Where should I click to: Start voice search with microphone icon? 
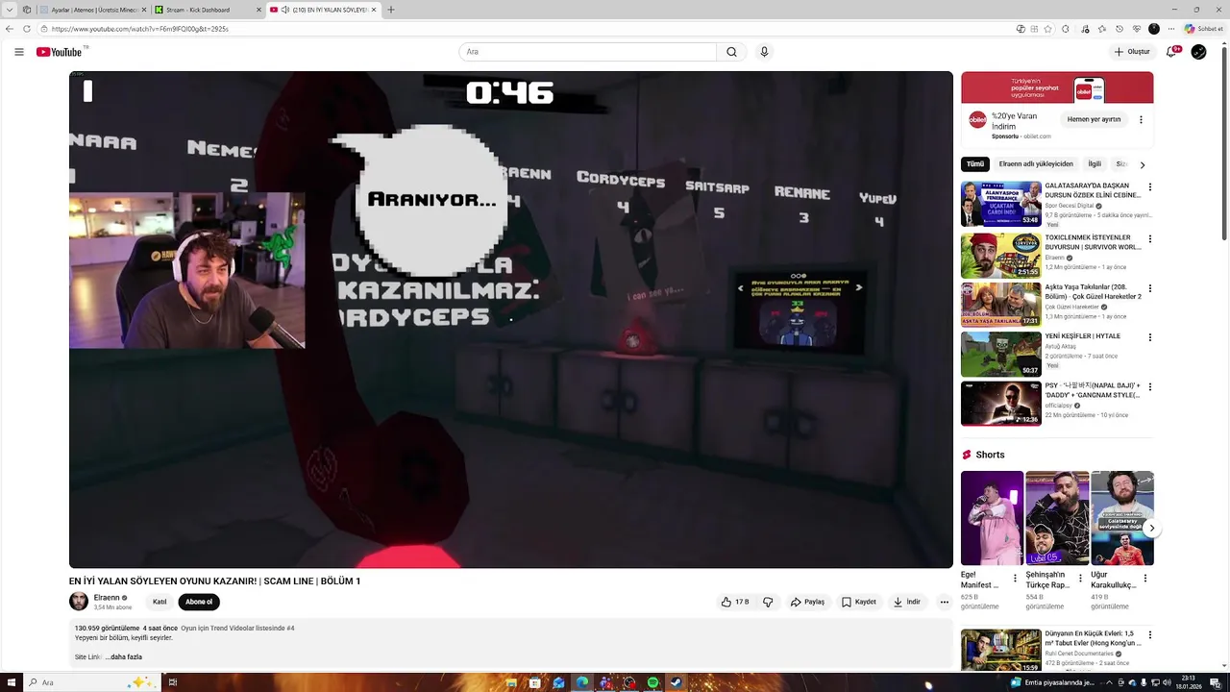[x=764, y=52]
